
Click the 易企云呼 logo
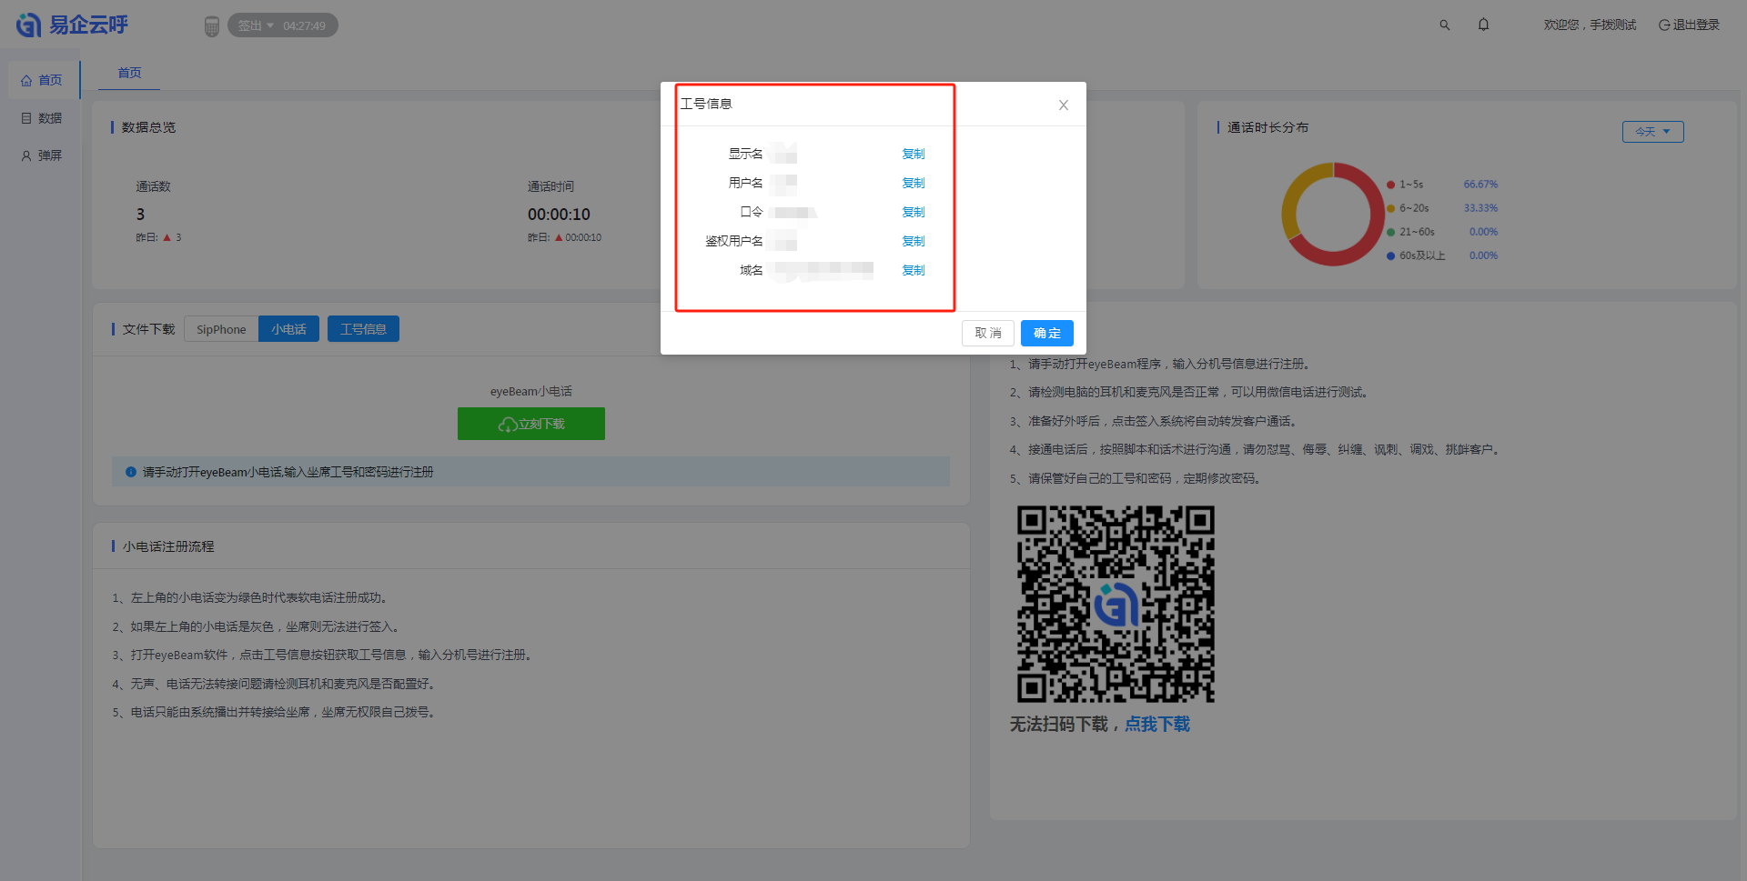(73, 25)
